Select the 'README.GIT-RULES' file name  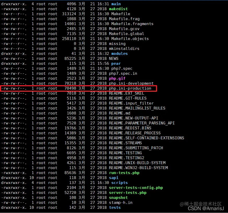point(128,98)
